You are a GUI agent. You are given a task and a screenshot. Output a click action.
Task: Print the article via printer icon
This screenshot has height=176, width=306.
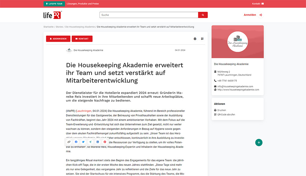[195, 39]
